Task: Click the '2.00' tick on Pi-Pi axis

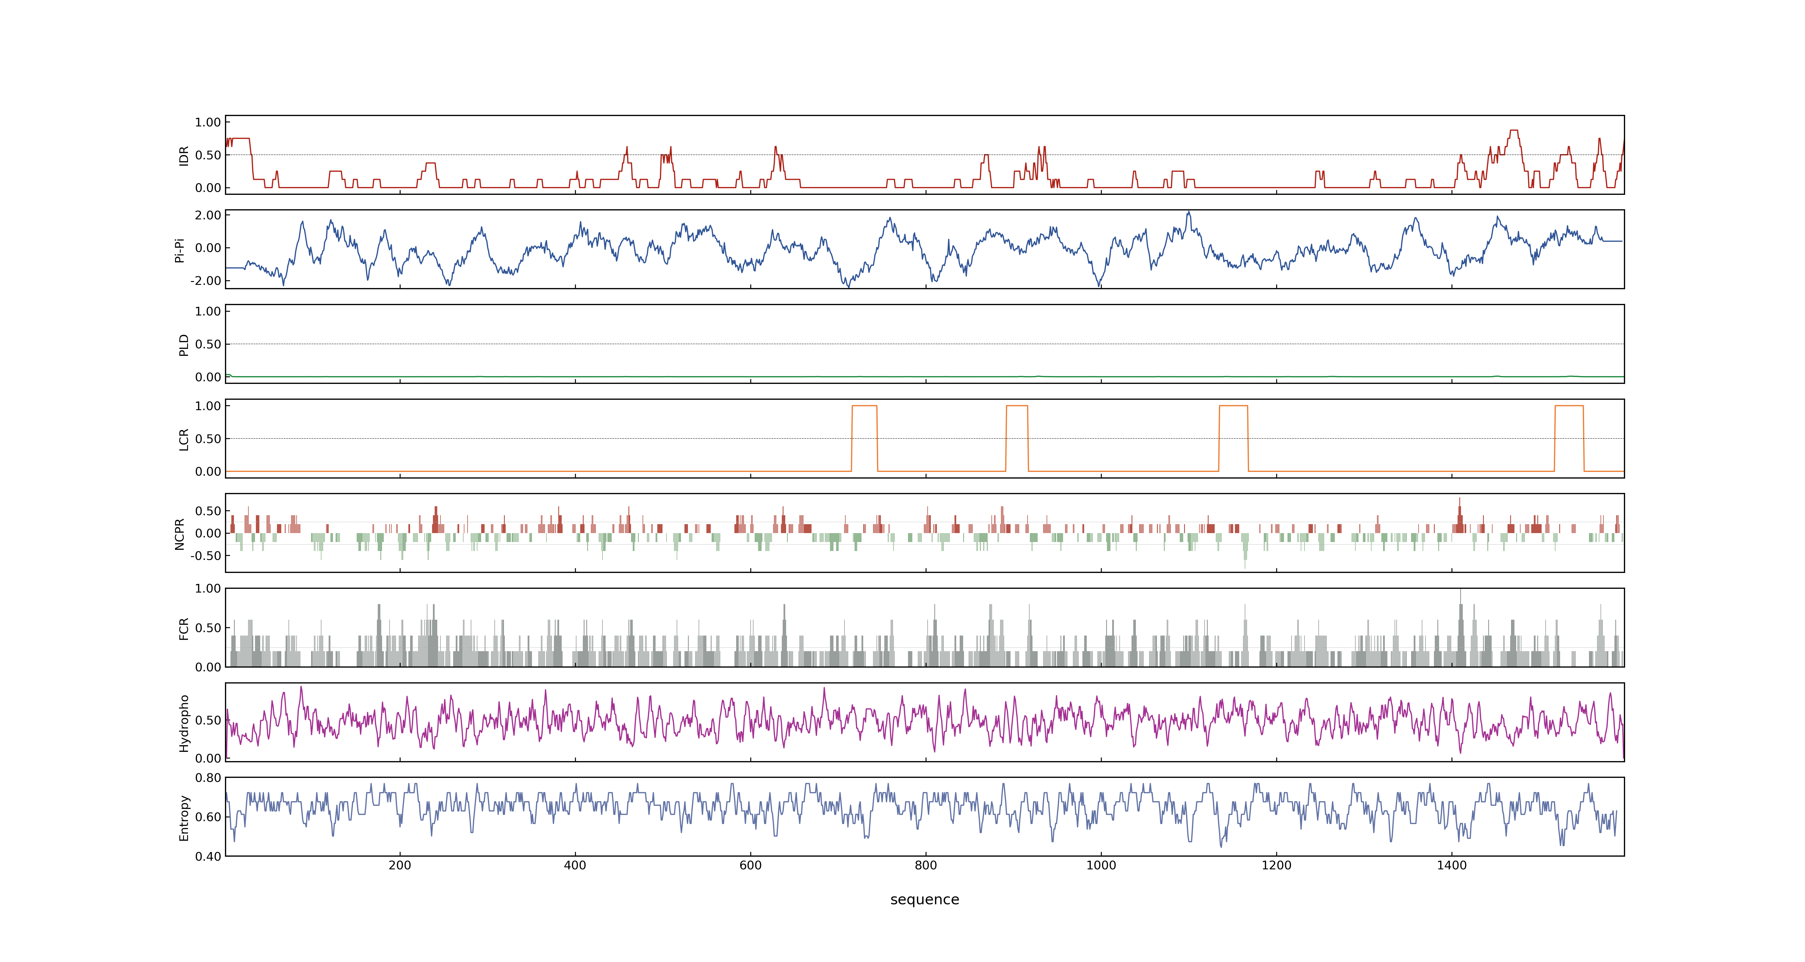Action: pyautogui.click(x=208, y=215)
